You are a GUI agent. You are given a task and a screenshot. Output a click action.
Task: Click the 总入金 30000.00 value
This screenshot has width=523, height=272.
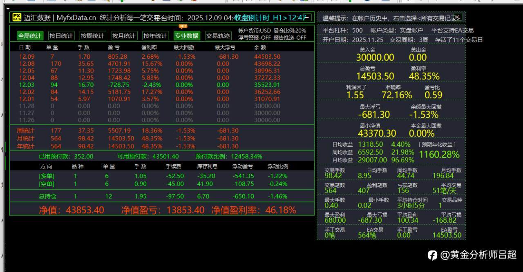coord(375,57)
